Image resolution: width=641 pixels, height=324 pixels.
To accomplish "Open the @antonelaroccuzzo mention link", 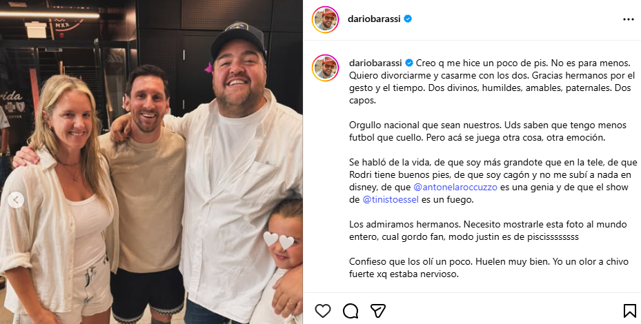I will click(x=455, y=187).
